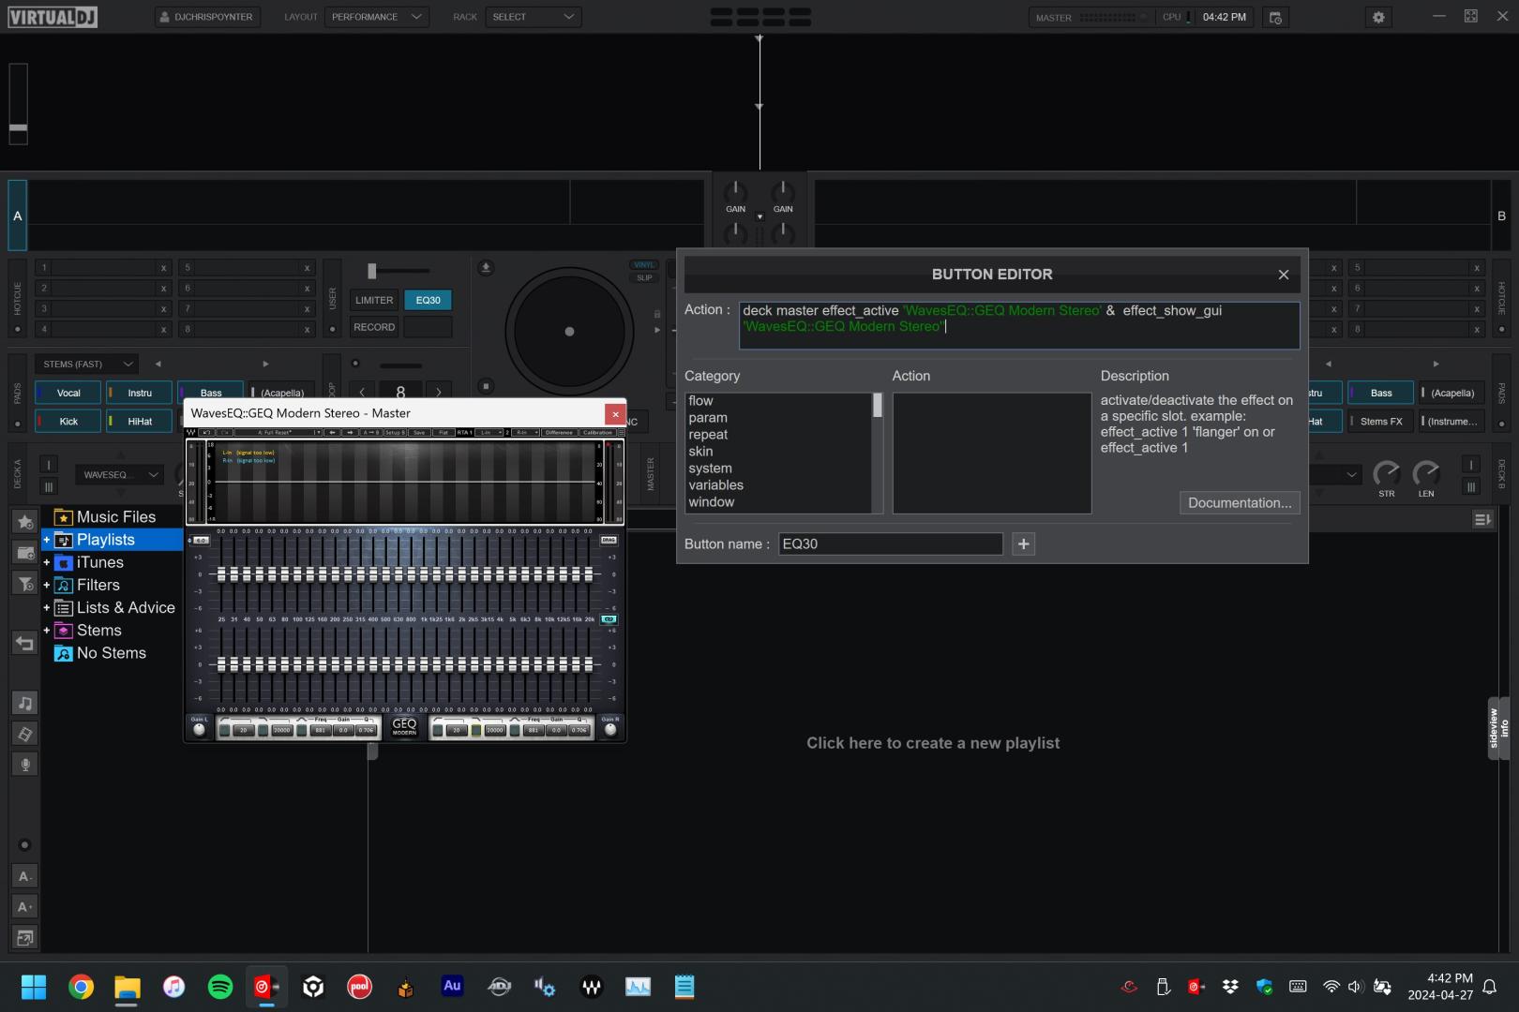Screen dimensions: 1519x1012
Task: Open the A: Full Reset preset dropdown in WavesEQ
Action: tap(278, 432)
